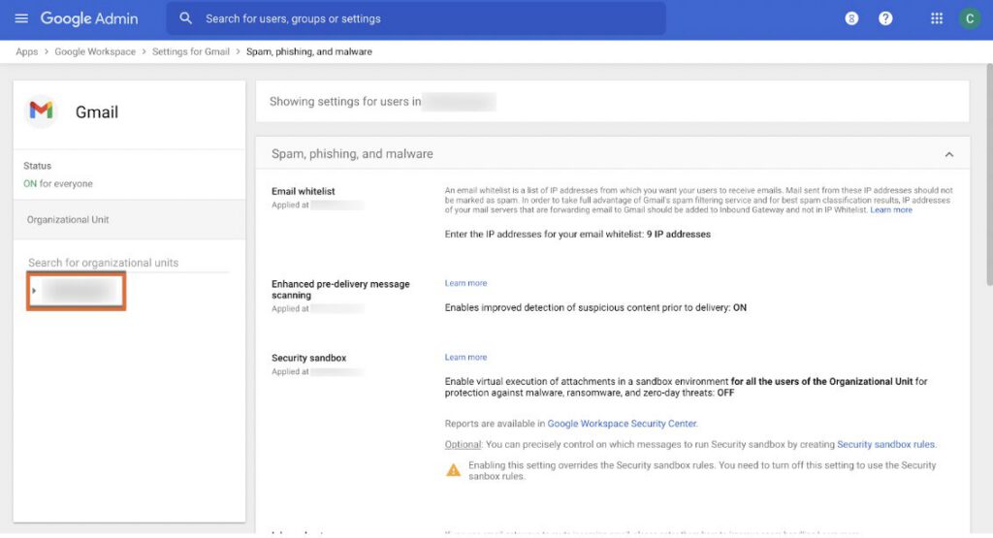Open the Help question mark icon
Viewport: 993px width, 538px height.
pos(885,18)
